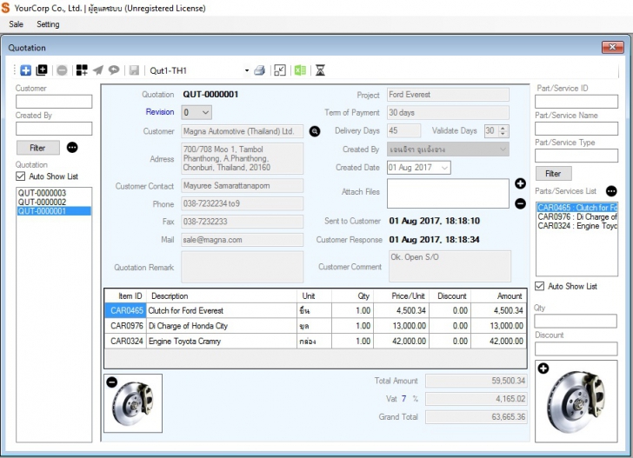The image size is (633, 458).
Task: Click Filter button under Part/Service Type
Action: pyautogui.click(x=553, y=173)
